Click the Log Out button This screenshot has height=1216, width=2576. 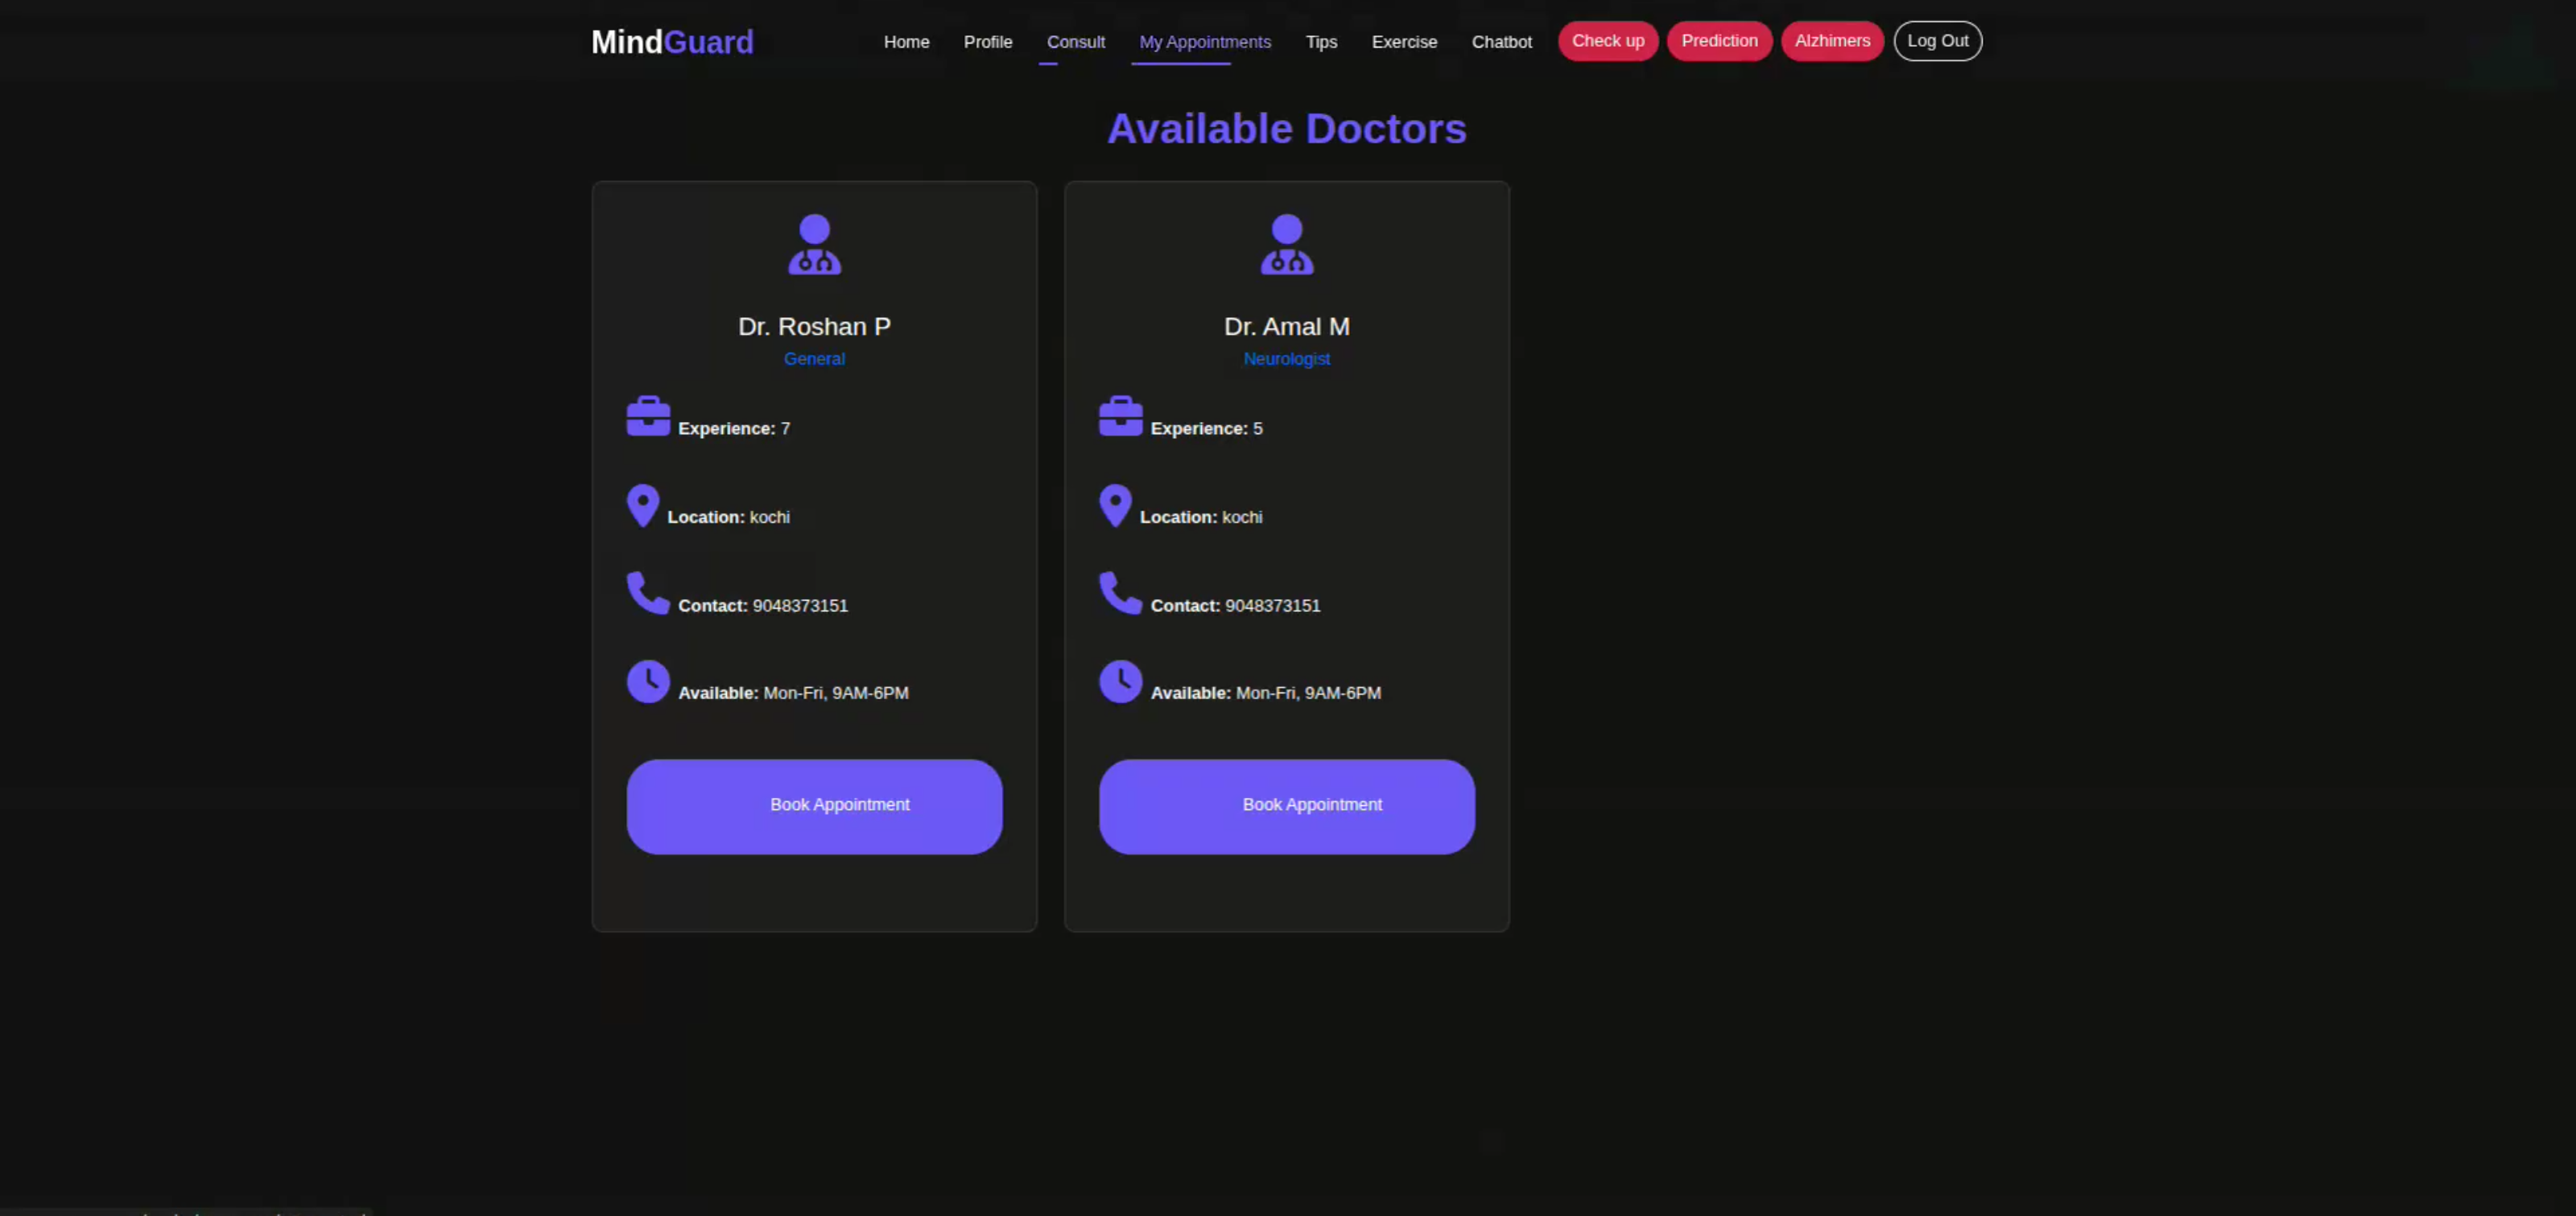[1937, 41]
